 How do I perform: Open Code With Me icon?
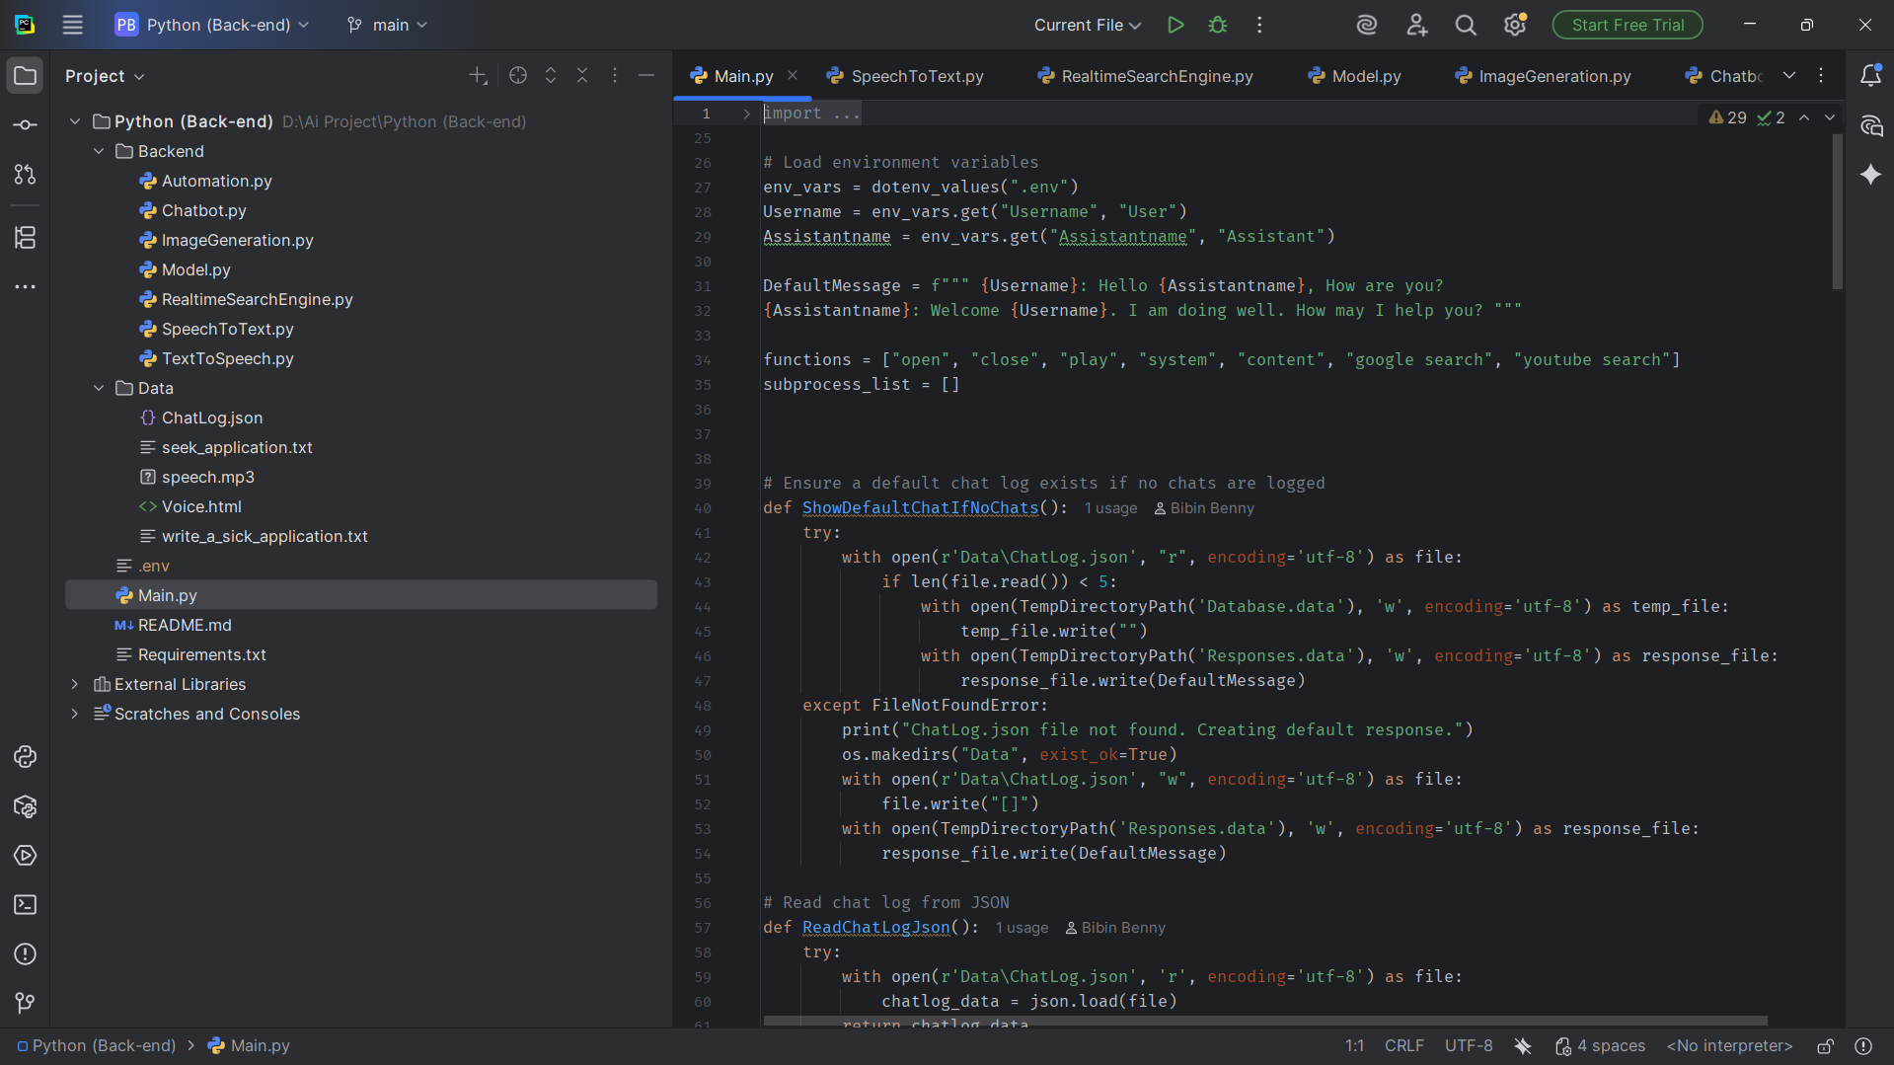pos(1416,26)
